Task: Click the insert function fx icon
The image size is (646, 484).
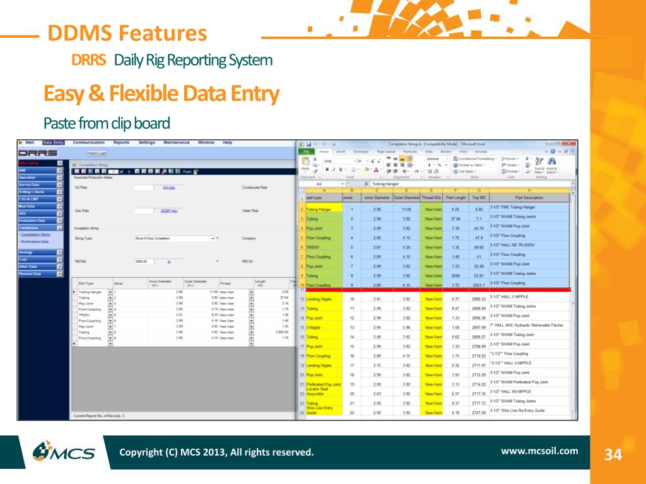Action: click(366, 184)
